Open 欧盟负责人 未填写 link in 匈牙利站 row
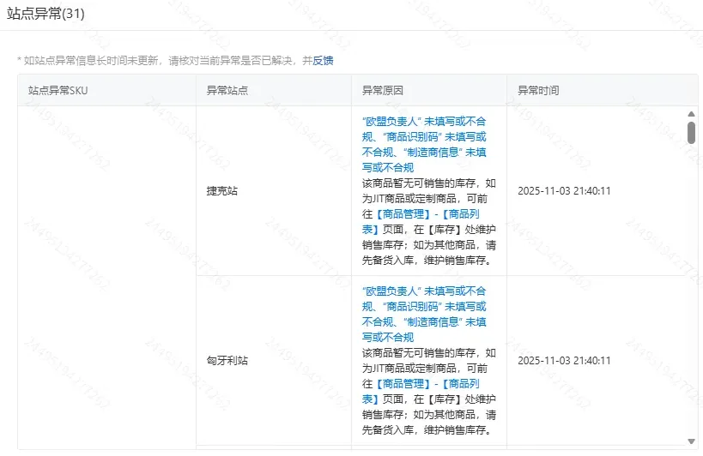Image resolution: width=703 pixels, height=456 pixels. (424, 315)
